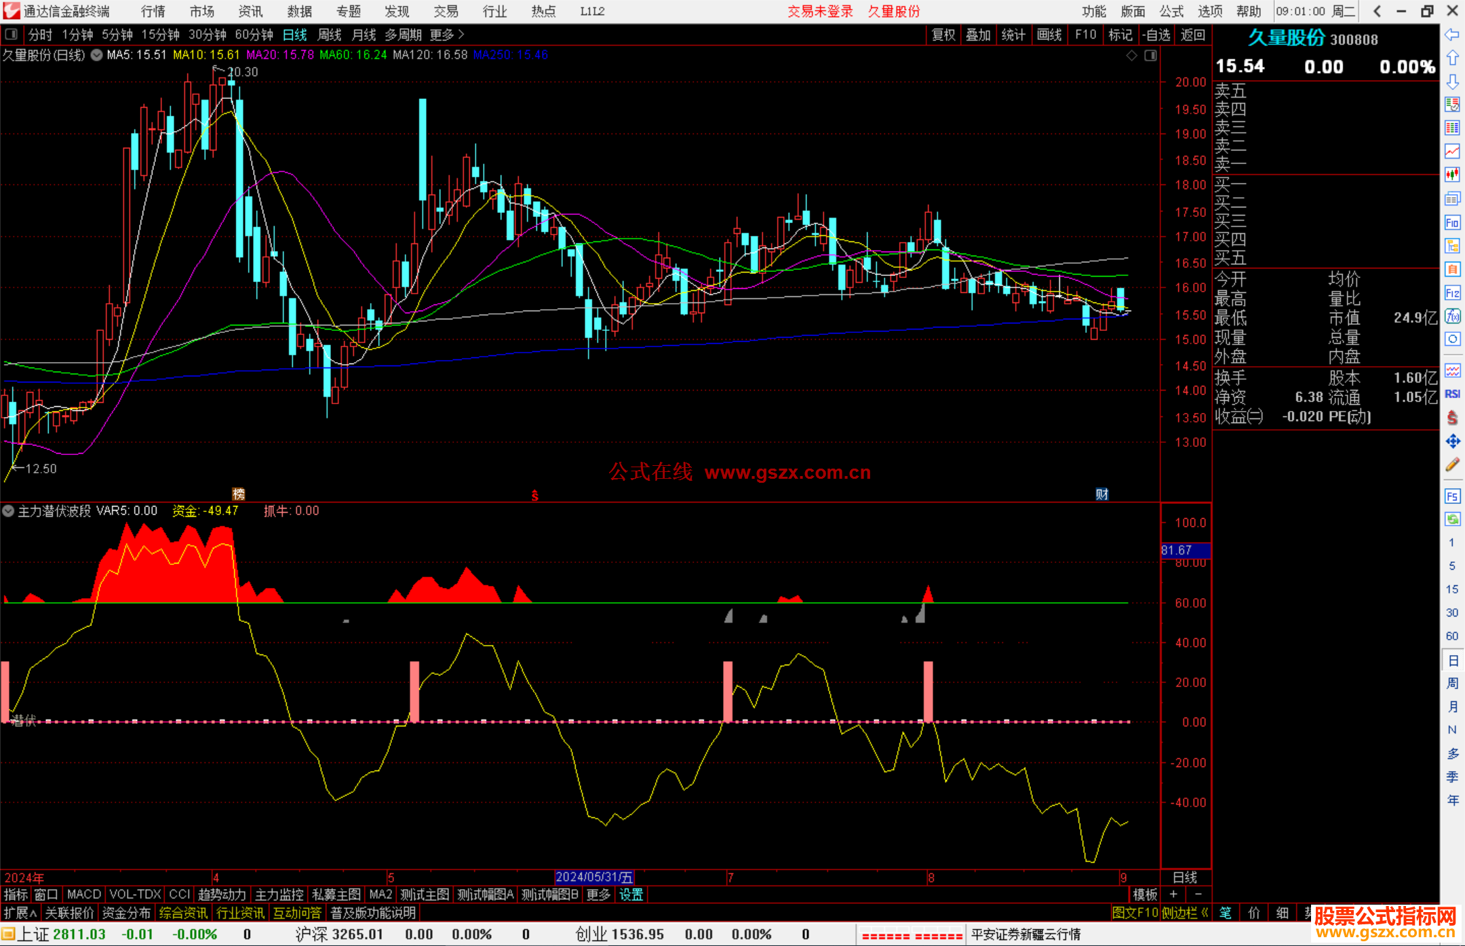
Task: Click the four-arrow move icon in sidebar
Action: point(1452,441)
